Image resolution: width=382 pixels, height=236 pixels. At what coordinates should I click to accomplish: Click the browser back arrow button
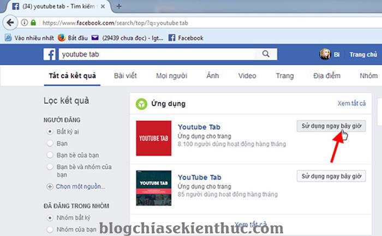coord(10,23)
